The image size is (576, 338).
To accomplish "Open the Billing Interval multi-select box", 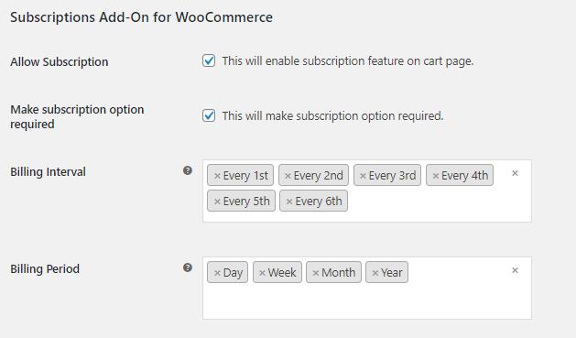I will 367,191.
